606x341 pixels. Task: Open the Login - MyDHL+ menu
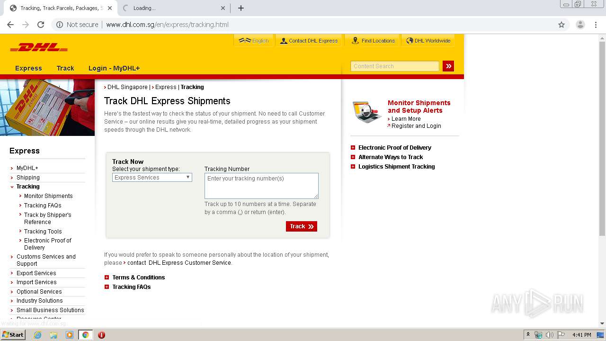(x=114, y=68)
